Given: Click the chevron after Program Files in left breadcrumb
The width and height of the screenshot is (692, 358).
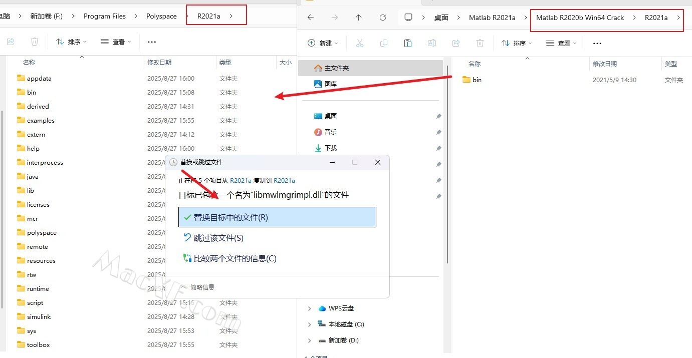Looking at the screenshot, I should (136, 16).
